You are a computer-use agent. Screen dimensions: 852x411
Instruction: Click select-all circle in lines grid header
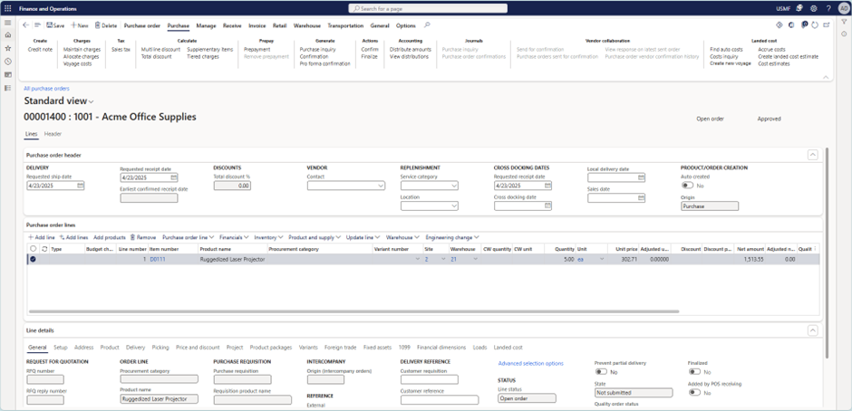[x=34, y=249]
